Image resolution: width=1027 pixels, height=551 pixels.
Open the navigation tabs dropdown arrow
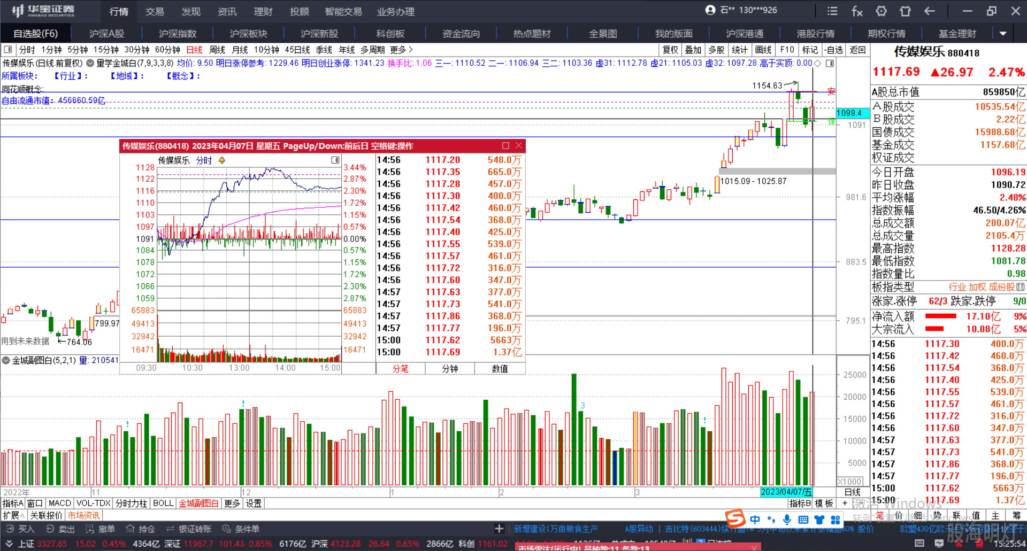1003,34
